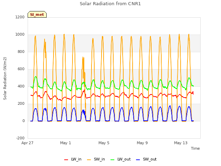221x166 pixels.
Task: Click the 200 y-axis tick label
Action: pos(21,104)
